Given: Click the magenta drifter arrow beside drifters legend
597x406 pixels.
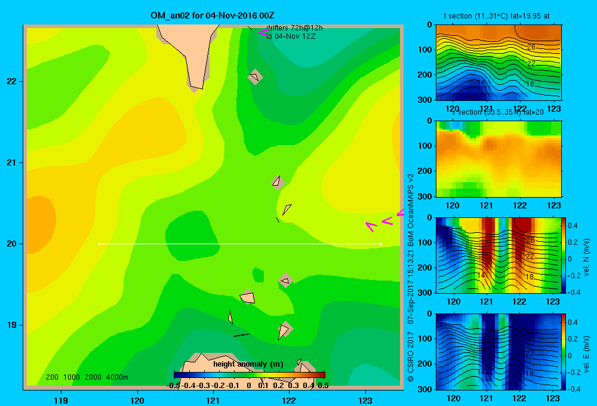Looking at the screenshot, I should [264, 33].
